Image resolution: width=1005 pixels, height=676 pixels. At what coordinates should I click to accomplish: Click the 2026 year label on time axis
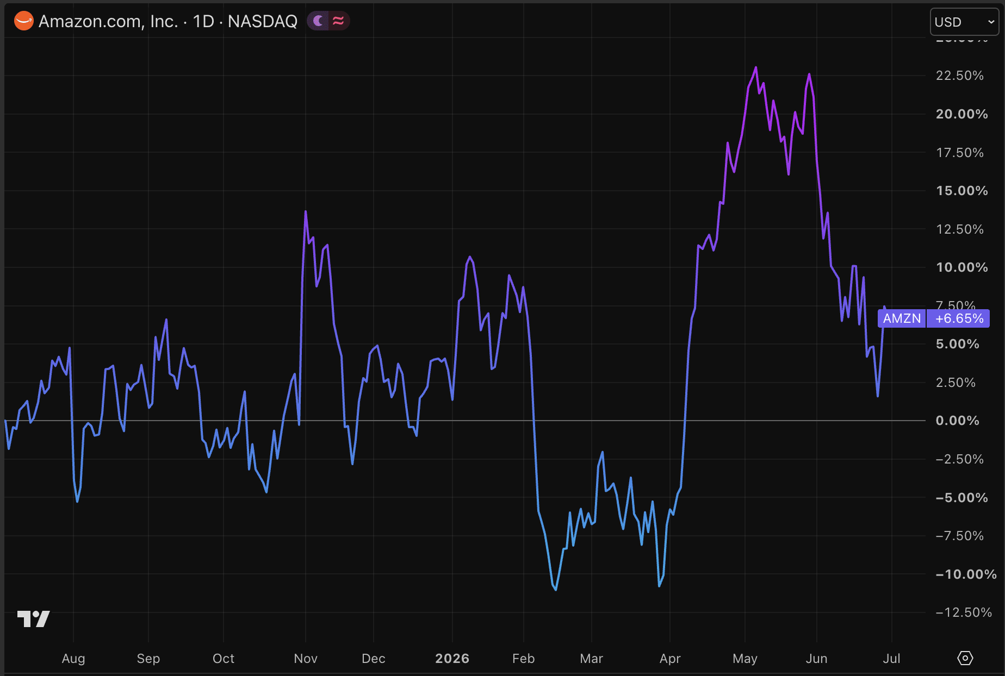pyautogui.click(x=452, y=659)
